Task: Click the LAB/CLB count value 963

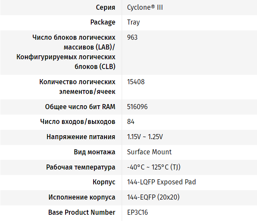Action: 132,37
